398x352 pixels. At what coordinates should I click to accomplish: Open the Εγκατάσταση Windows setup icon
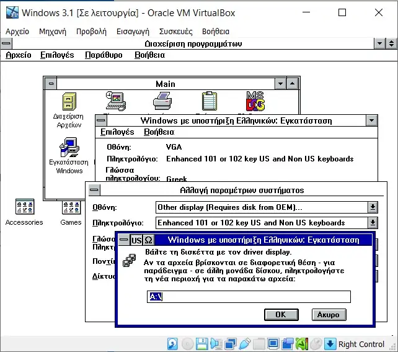69,147
